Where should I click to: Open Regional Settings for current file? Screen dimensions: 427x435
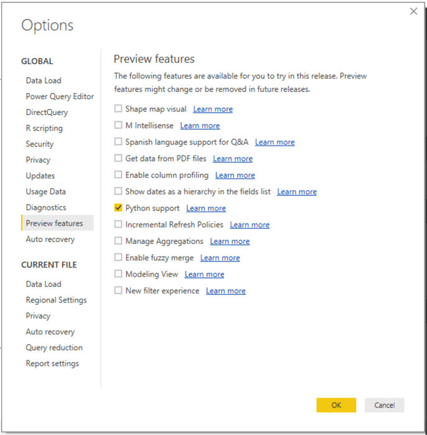point(56,300)
